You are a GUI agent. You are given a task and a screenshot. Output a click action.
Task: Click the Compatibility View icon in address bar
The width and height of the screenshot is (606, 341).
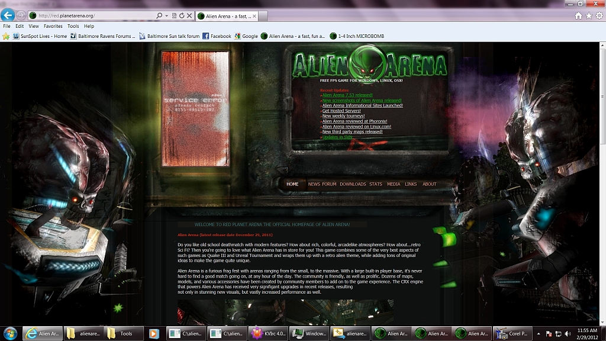[x=175, y=16]
